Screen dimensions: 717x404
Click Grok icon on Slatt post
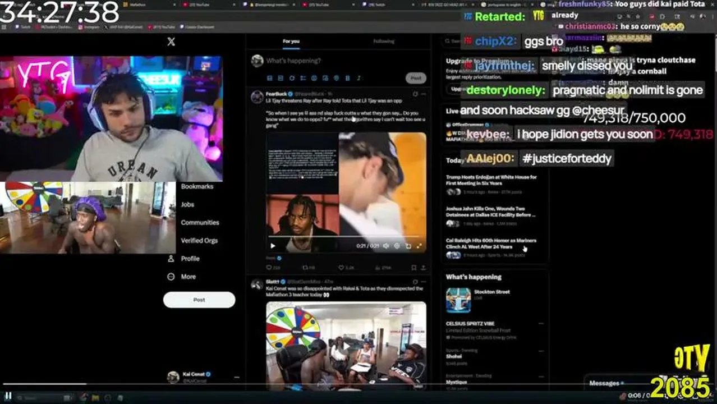tap(415, 281)
